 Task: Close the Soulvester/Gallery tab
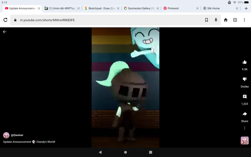click(x=158, y=8)
